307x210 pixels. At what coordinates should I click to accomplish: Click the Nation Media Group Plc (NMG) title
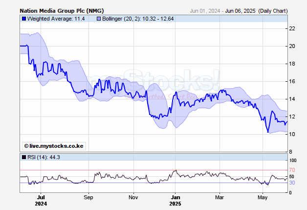tap(62, 10)
